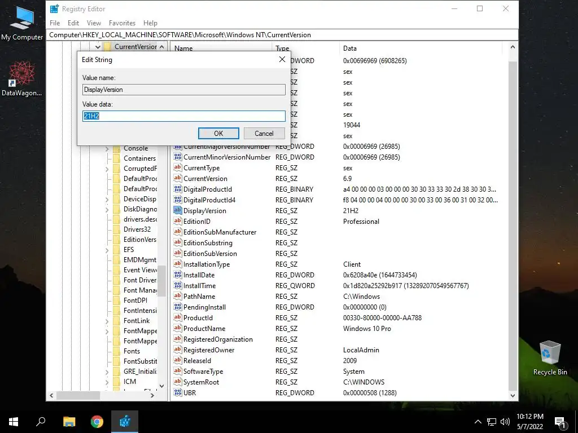578x433 pixels.
Task: Click the DigitalProductId binary value icon
Action: pyautogui.click(x=178, y=189)
